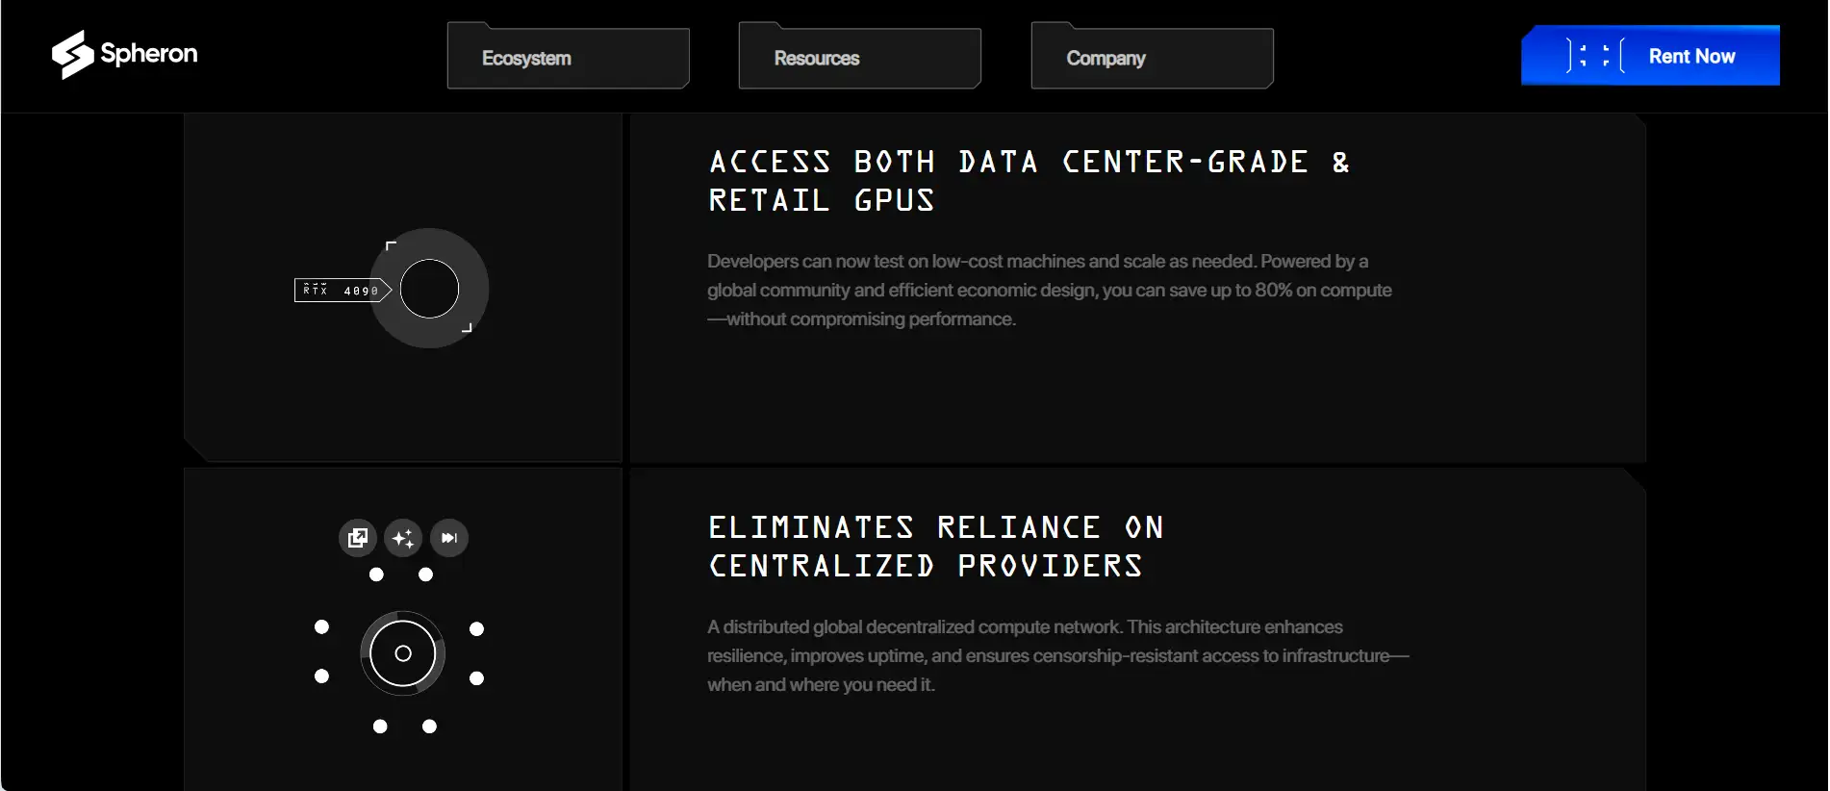Click the paragraph starting 'Developers can now test'
This screenshot has height=791, width=1830.
[x=1049, y=290]
